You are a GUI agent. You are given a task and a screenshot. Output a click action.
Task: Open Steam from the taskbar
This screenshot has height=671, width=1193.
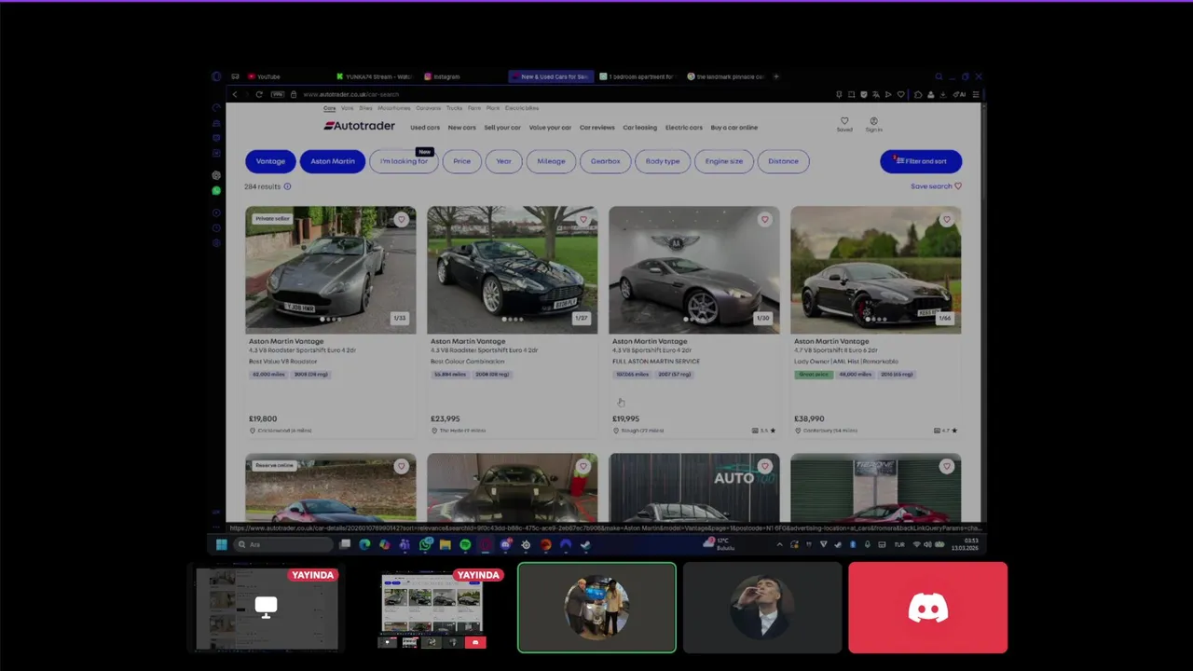tap(585, 544)
